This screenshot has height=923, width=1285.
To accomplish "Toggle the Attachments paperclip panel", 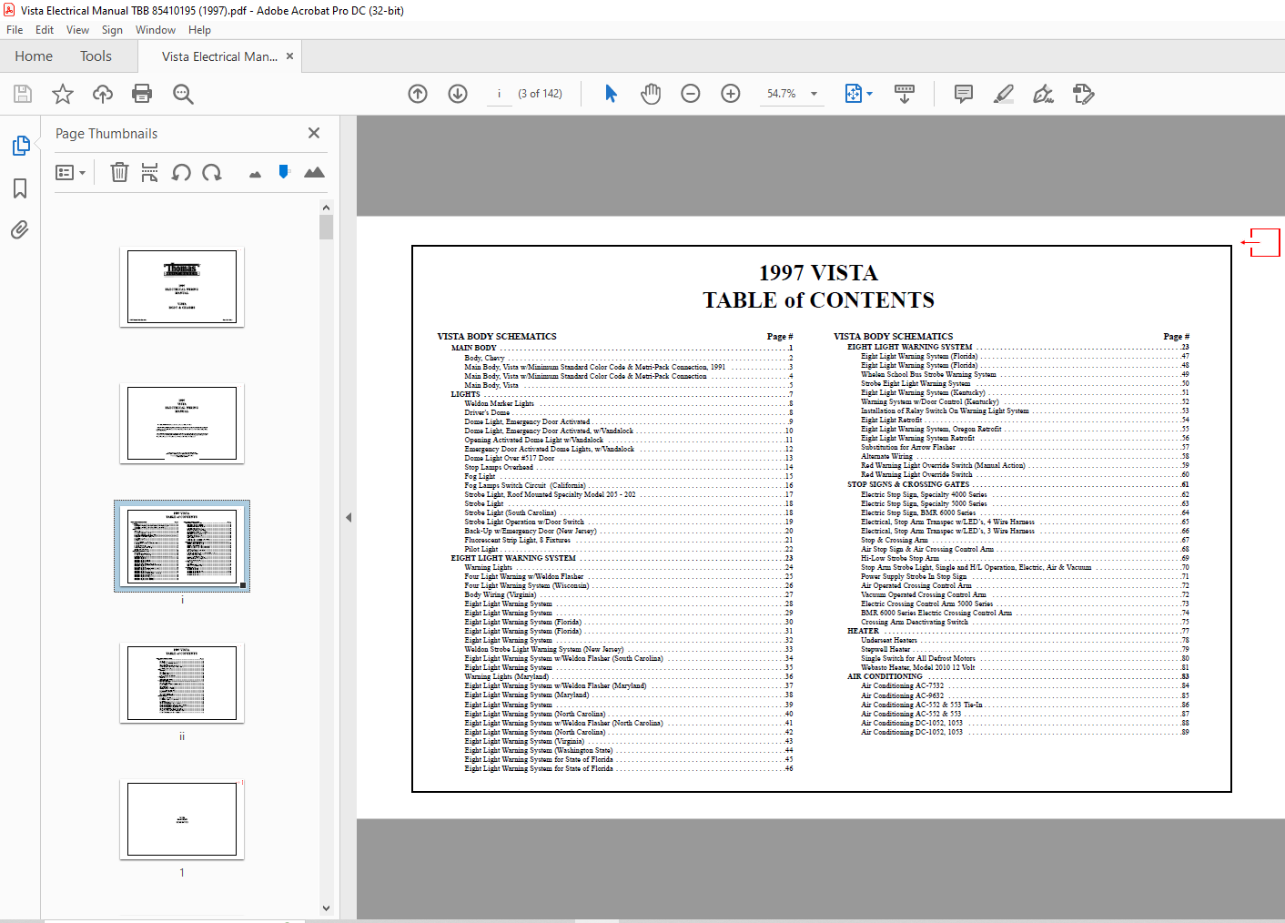I will click(20, 230).
